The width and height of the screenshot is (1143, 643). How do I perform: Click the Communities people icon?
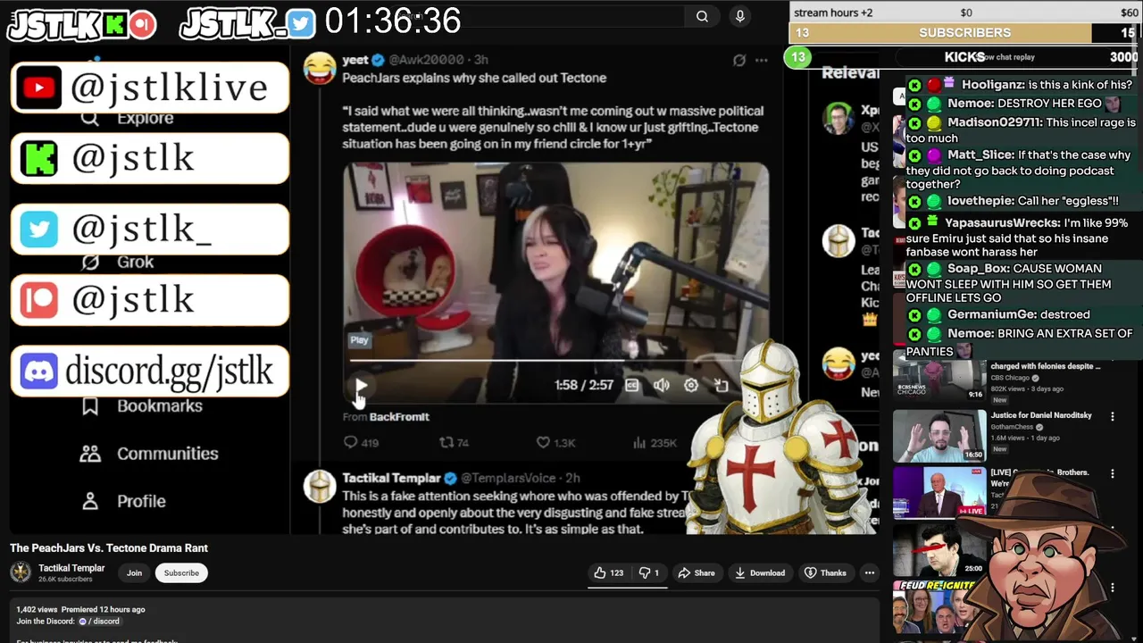click(x=90, y=454)
